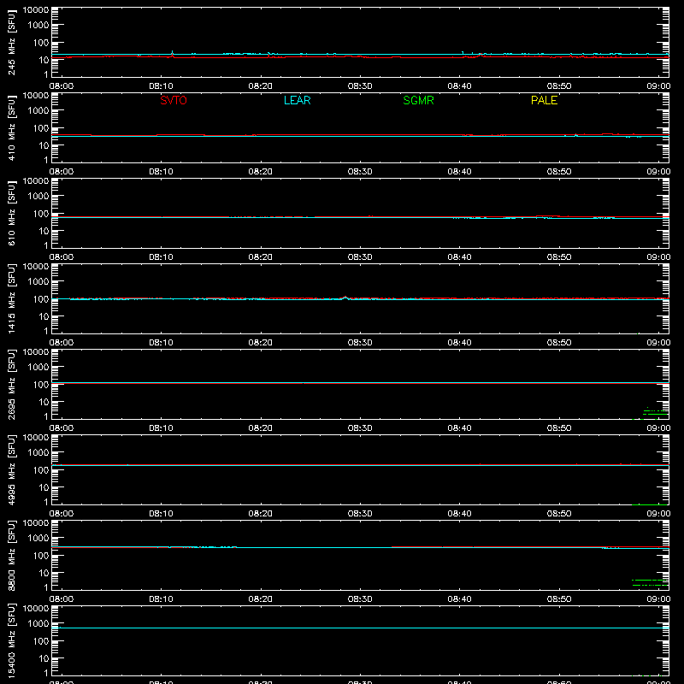684x684 pixels.
Task: Select the 2695 MHz [SFU] axis title
Action: [x=11, y=384]
